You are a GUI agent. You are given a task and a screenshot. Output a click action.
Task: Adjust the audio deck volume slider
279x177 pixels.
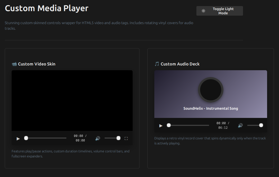255,125
